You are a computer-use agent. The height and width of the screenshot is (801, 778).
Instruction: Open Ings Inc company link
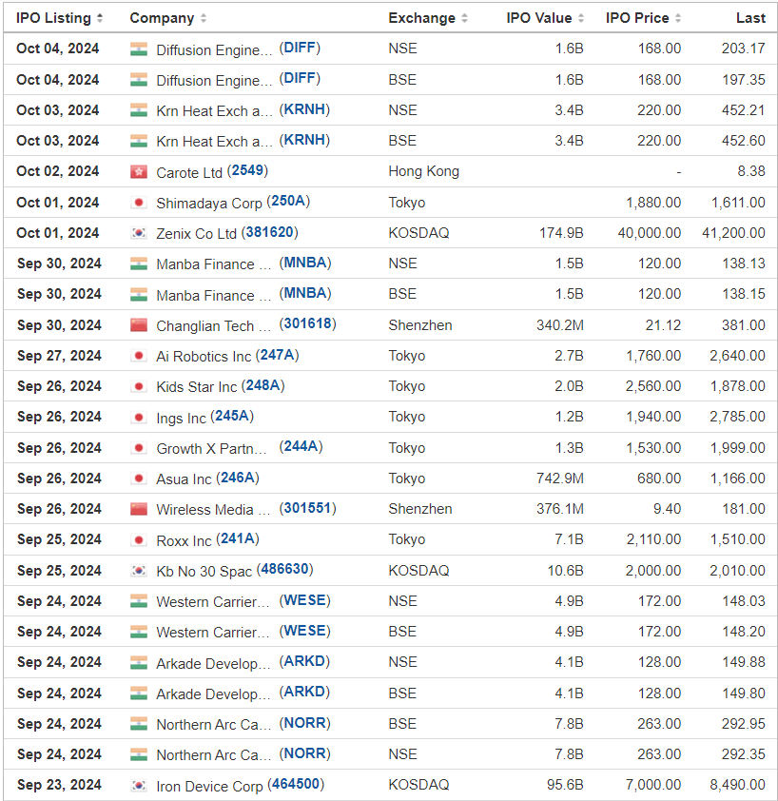[181, 418]
